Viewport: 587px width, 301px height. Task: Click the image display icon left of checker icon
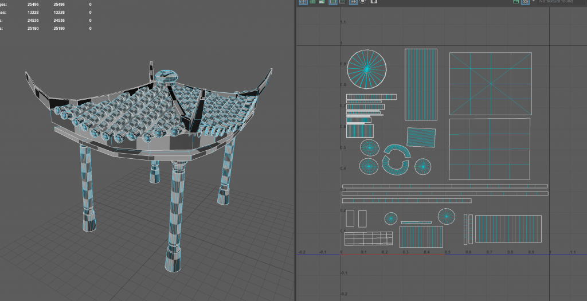516,2
